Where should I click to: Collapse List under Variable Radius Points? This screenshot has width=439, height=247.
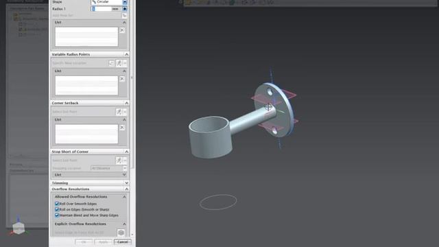click(124, 71)
